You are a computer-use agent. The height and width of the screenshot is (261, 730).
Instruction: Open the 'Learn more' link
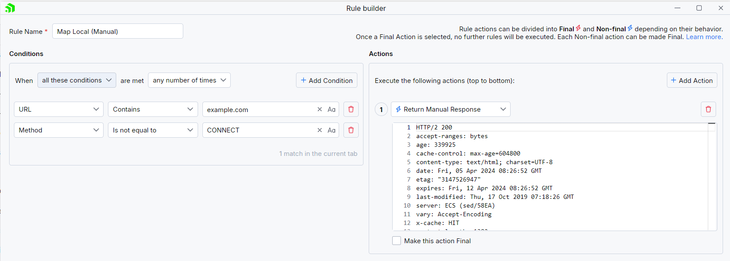point(703,36)
